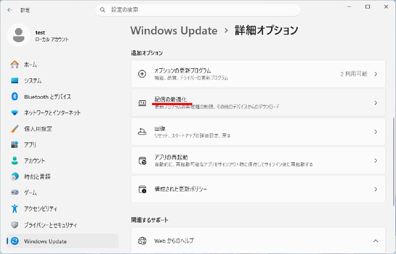Click the 構成された更新ポリシー icon
This screenshot has height=254, width=396.
[142, 189]
